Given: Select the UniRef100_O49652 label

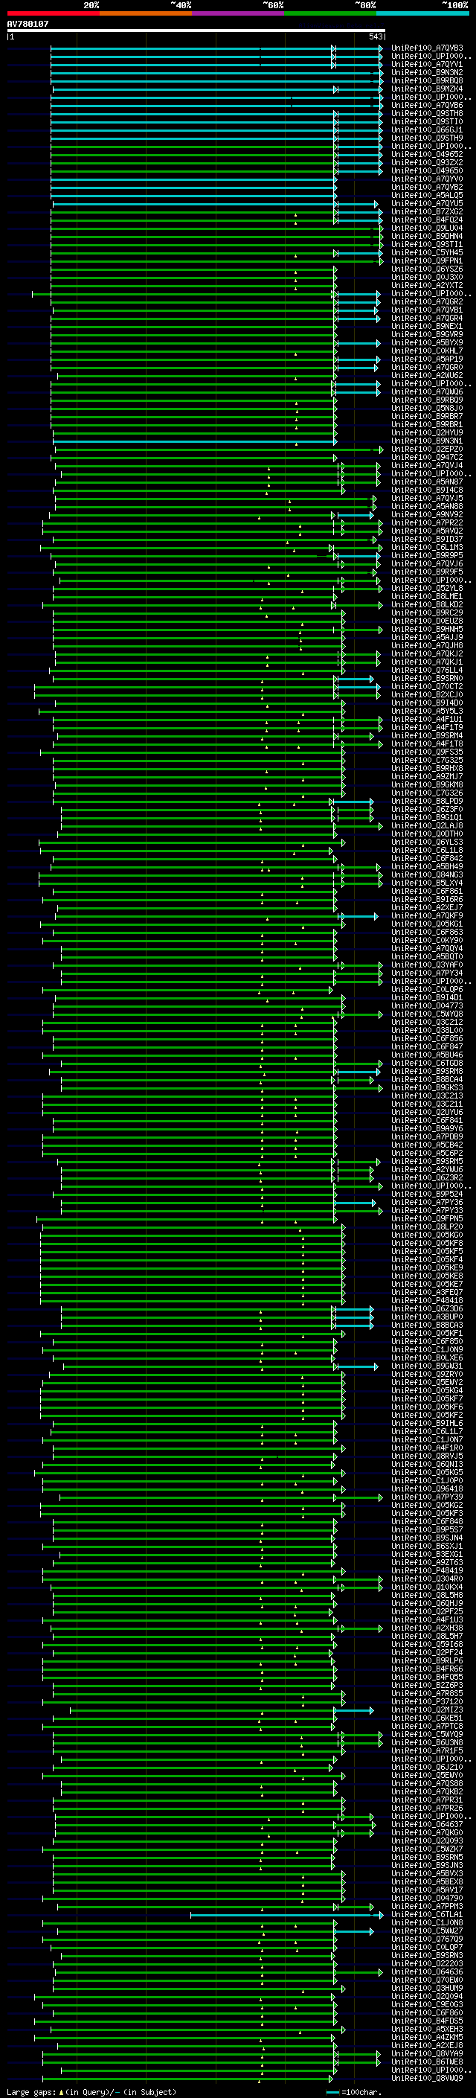Looking at the screenshot, I should (x=427, y=155).
